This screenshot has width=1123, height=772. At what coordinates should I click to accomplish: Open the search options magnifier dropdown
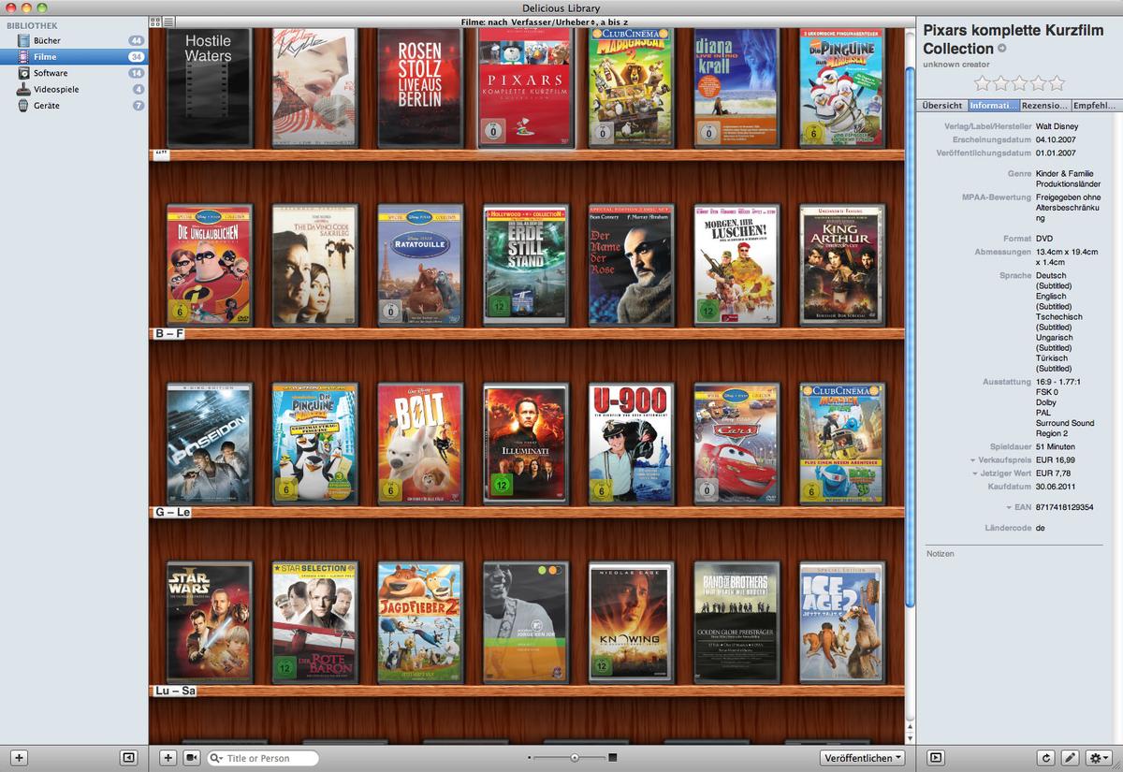pyautogui.click(x=216, y=758)
